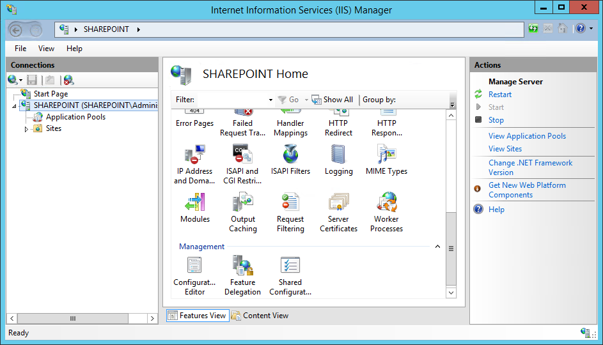603x345 pixels.
Task: Click the features list scroll up arrow
Action: tap(451, 115)
